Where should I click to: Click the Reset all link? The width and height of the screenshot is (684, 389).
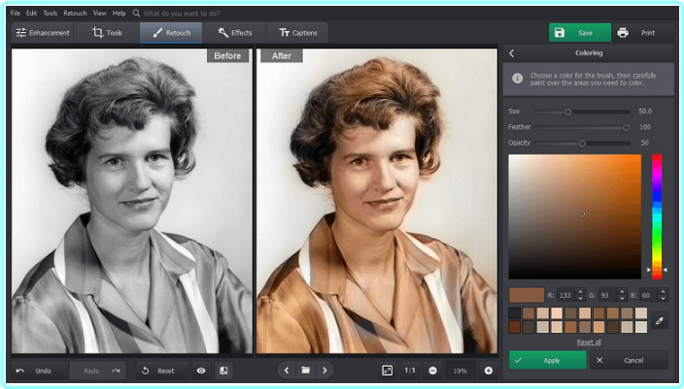point(589,342)
